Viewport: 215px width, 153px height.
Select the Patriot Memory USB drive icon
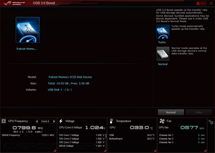(x=28, y=30)
